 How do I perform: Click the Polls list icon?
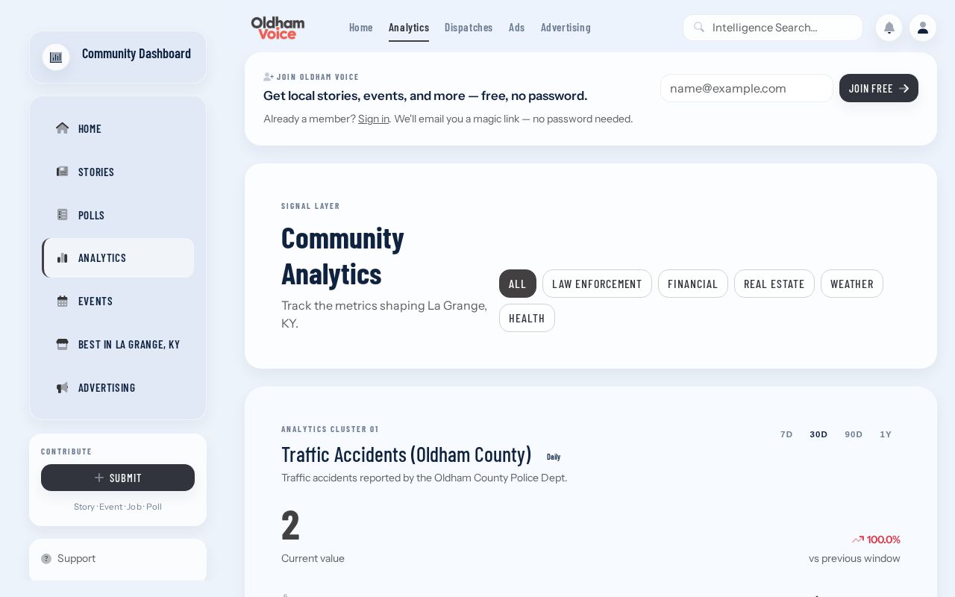[62, 215]
